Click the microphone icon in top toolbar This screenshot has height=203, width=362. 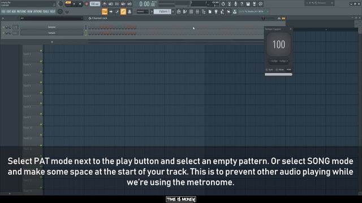tap(235, 4)
